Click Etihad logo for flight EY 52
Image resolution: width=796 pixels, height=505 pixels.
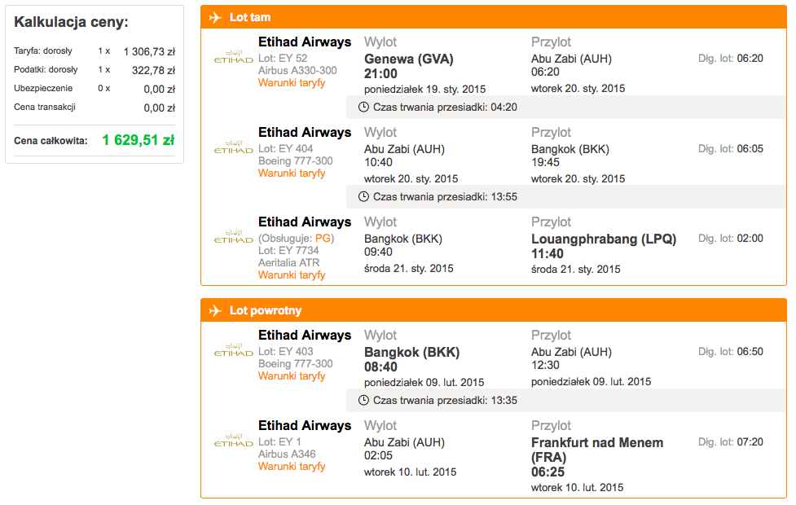[234, 57]
